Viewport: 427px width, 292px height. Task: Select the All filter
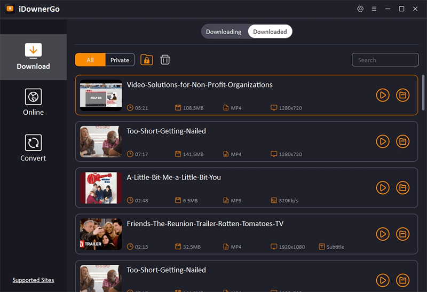pyautogui.click(x=90, y=60)
